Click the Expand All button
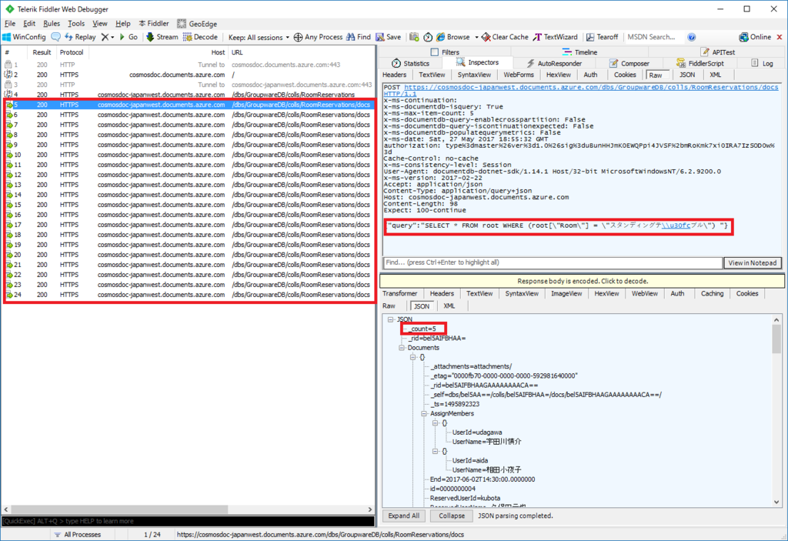The width and height of the screenshot is (788, 541). [403, 516]
